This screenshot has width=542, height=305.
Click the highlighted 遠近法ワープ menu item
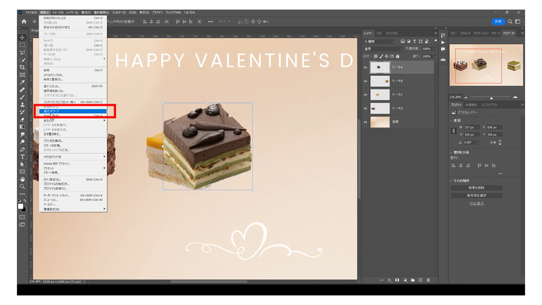[73, 111]
